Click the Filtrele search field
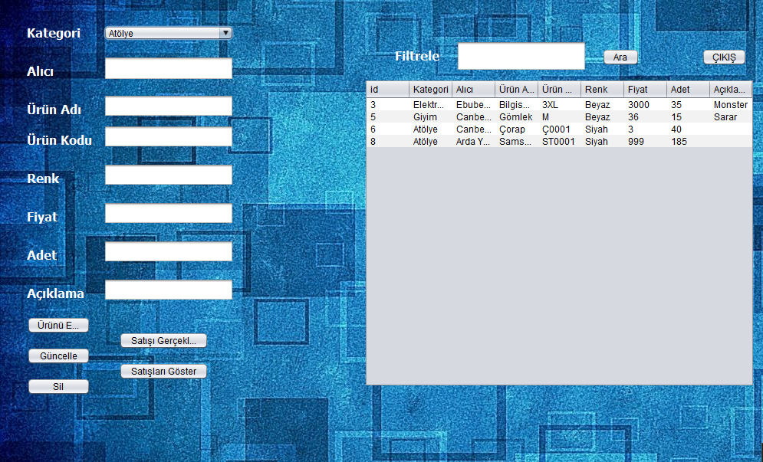 click(521, 56)
